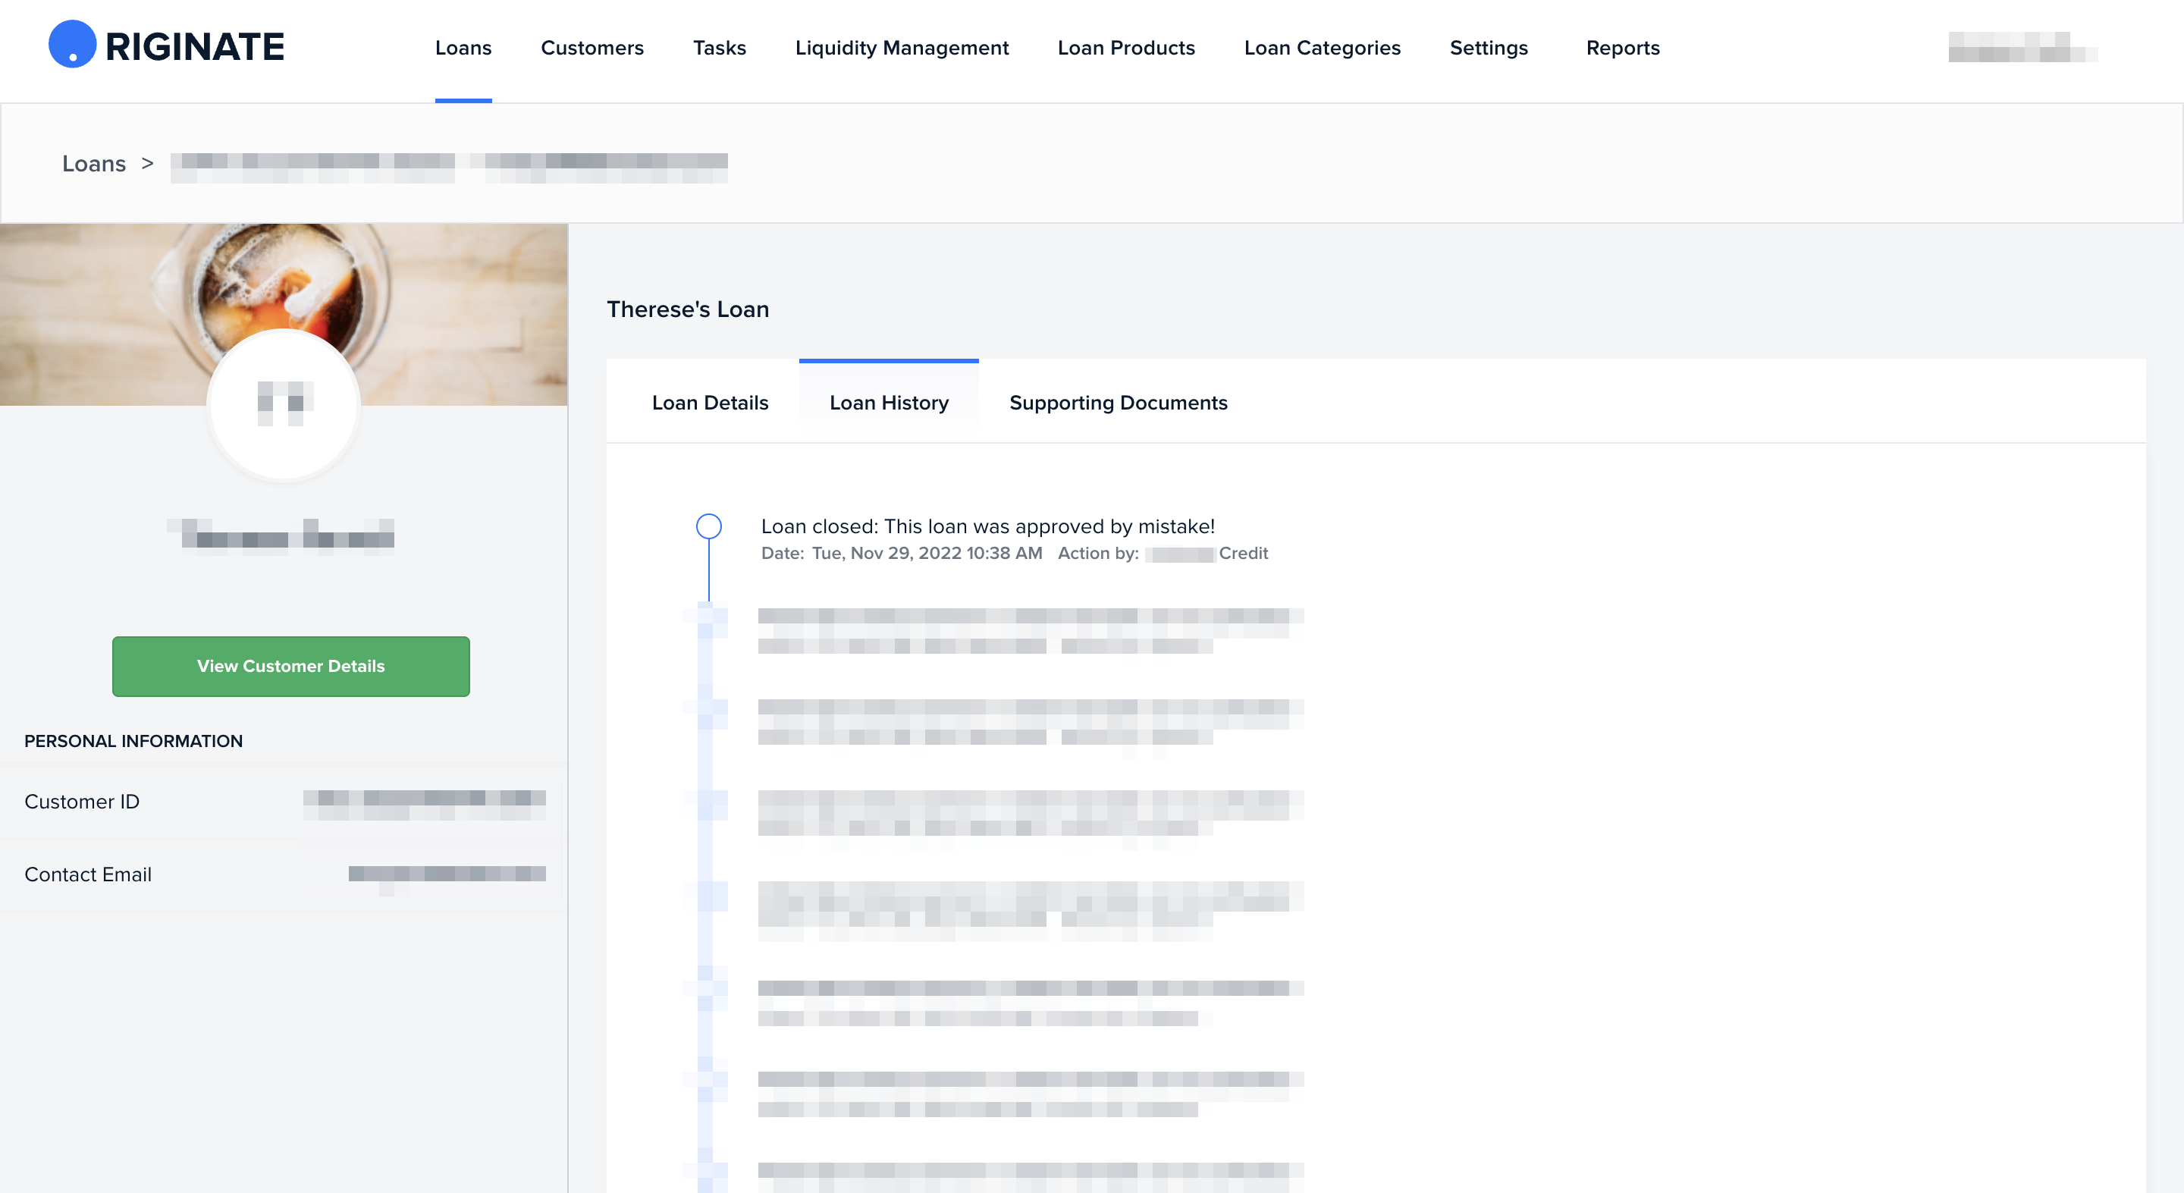2184x1193 pixels.
Task: Open the Reports section
Action: pyautogui.click(x=1622, y=49)
